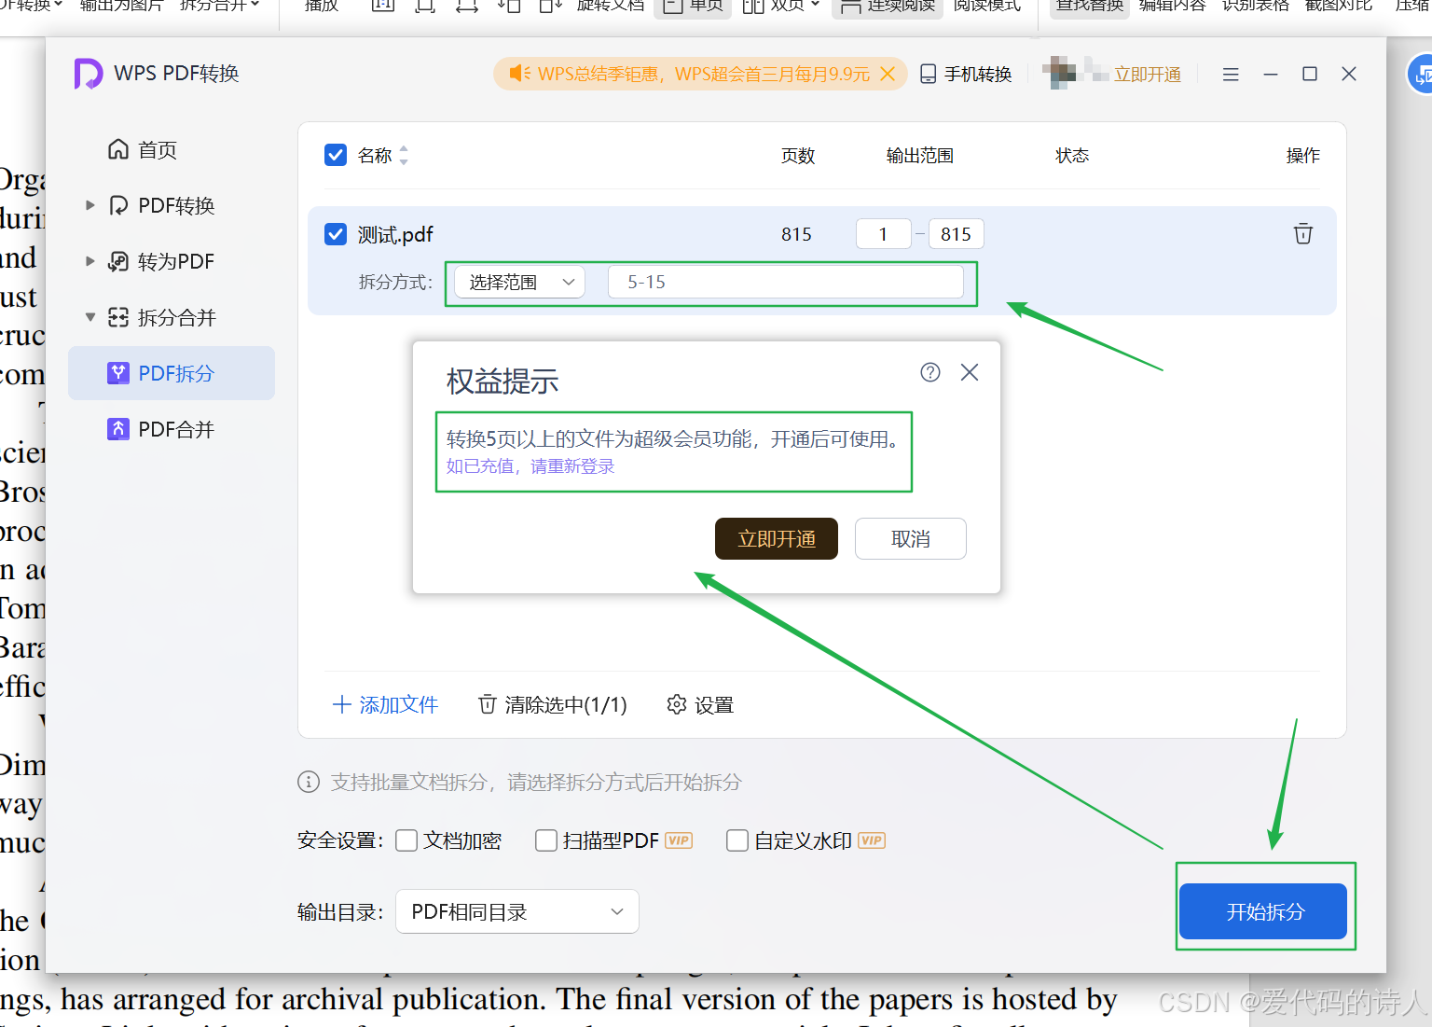The height and width of the screenshot is (1027, 1432).
Task: Select PDF合并 in the sidebar
Action: click(x=172, y=429)
